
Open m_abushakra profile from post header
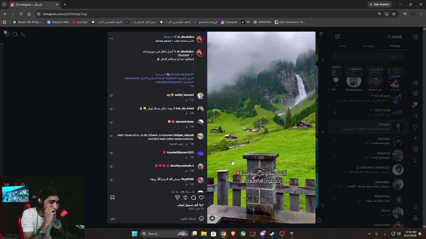tap(186, 37)
